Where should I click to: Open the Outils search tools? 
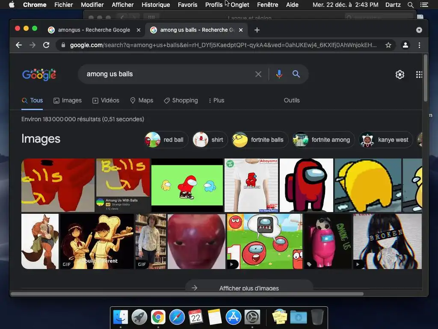[x=292, y=100]
